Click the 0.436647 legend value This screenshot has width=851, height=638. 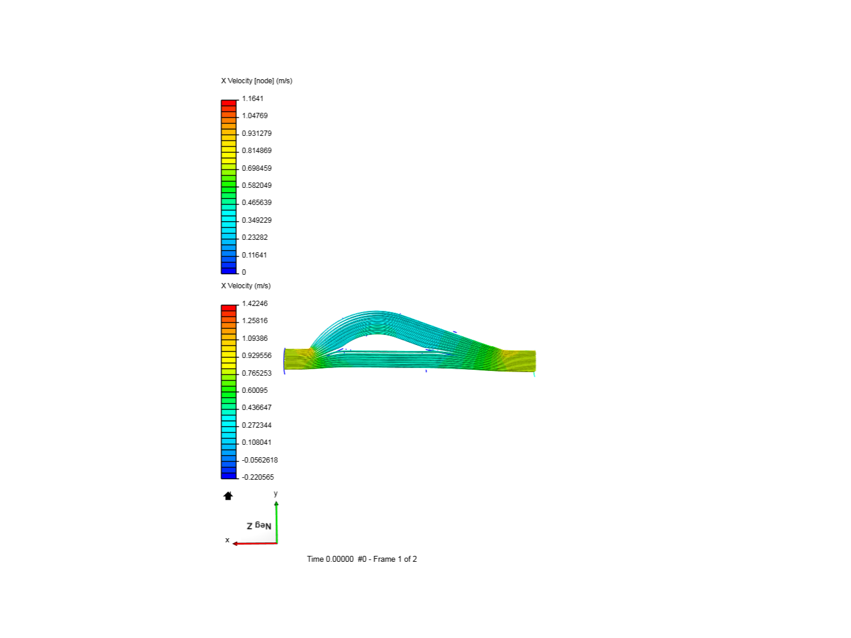pyautogui.click(x=256, y=408)
